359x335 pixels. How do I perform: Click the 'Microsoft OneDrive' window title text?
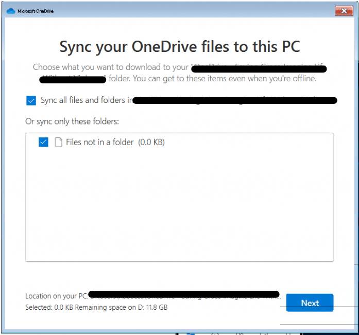(36, 11)
